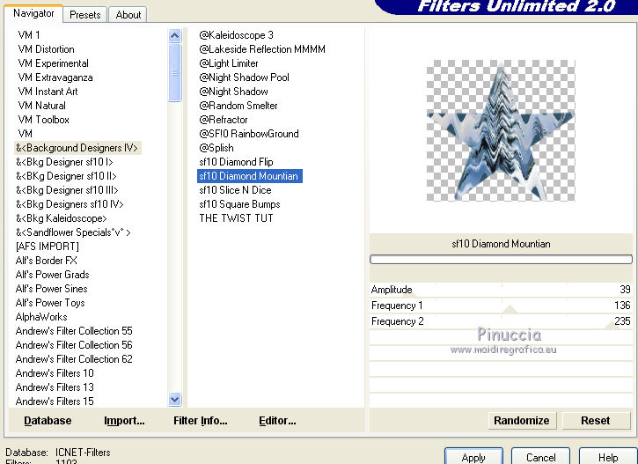Click scroll down arrow in category list
Viewport: 638px width, 464px height.
click(x=174, y=399)
